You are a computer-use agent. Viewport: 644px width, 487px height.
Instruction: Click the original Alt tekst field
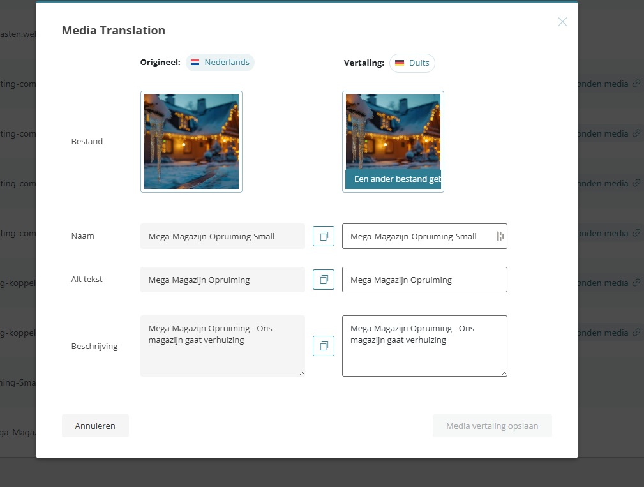(223, 280)
